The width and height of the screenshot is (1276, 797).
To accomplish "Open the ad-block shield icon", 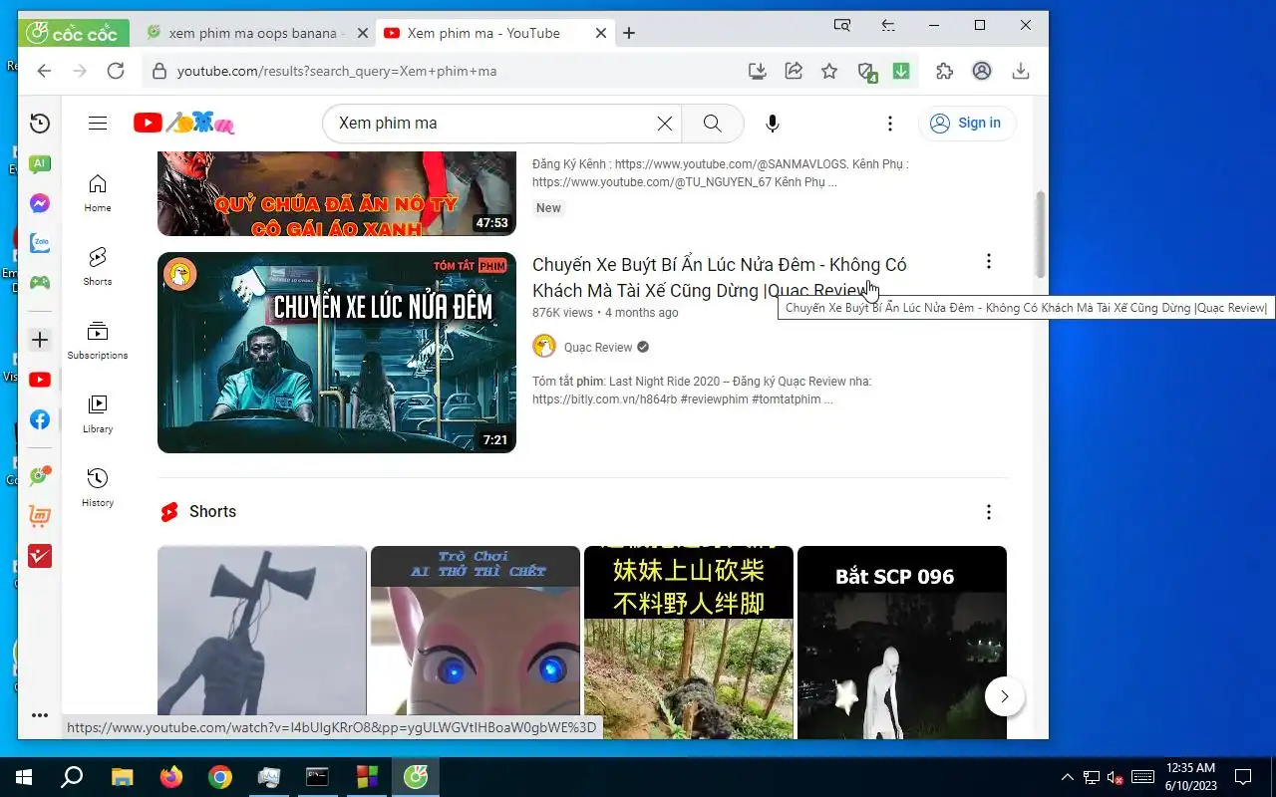I will point(866,72).
